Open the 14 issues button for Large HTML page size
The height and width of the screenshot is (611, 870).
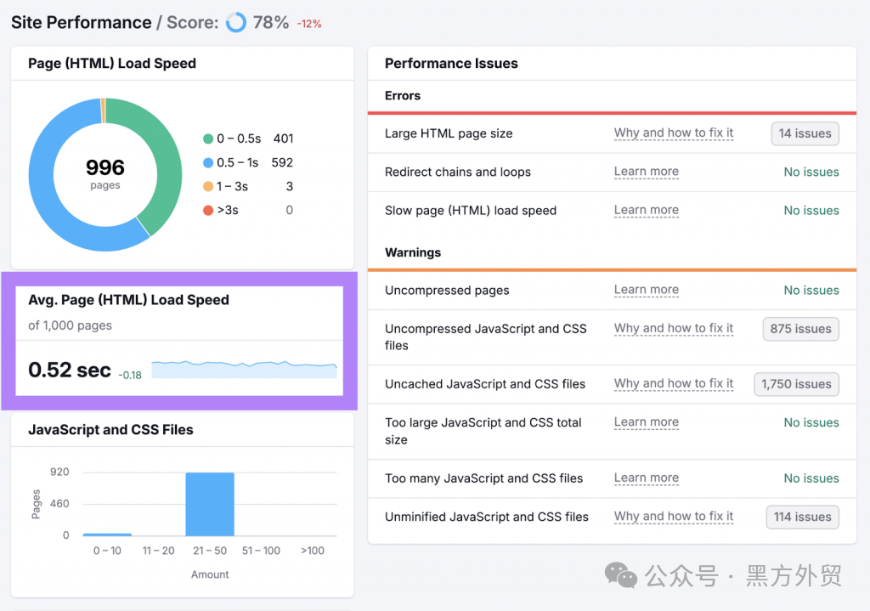(x=805, y=133)
